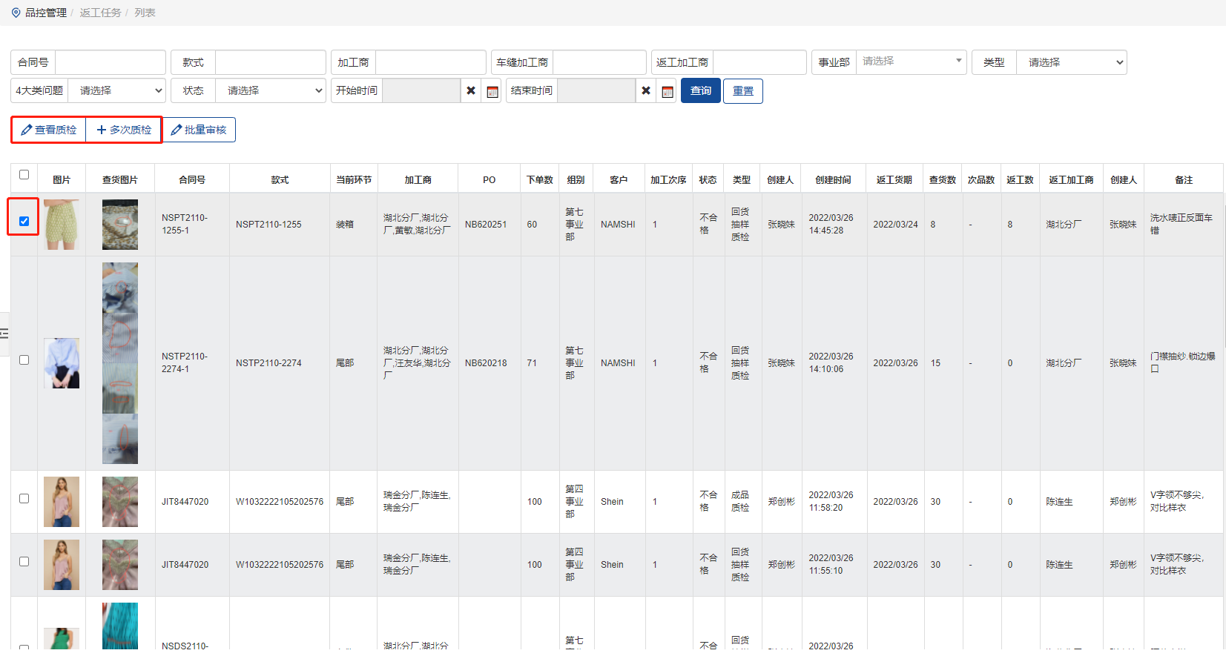Expand the left sidebar handle
This screenshot has height=656, width=1226.
tap(4, 334)
